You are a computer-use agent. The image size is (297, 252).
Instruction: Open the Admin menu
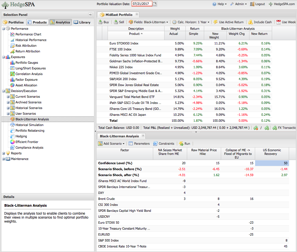tap(238, 4)
